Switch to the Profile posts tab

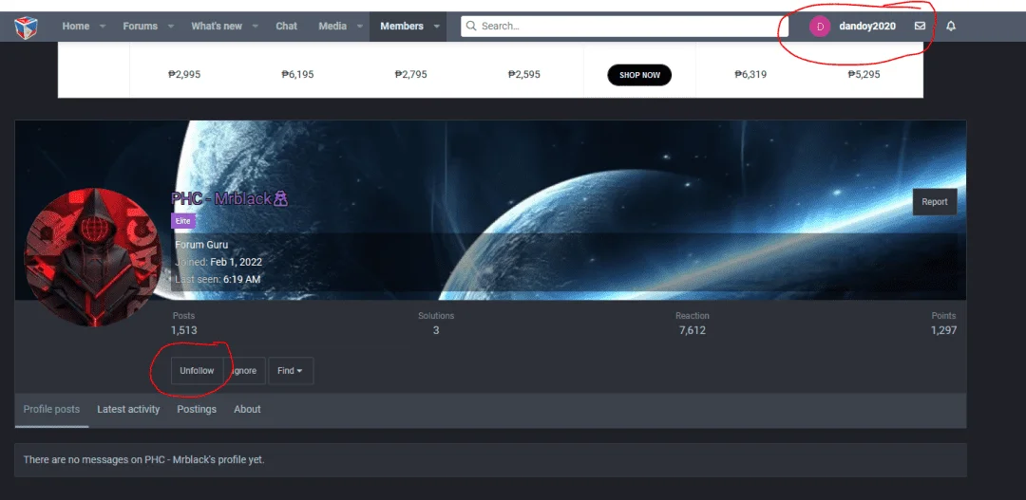coord(51,409)
